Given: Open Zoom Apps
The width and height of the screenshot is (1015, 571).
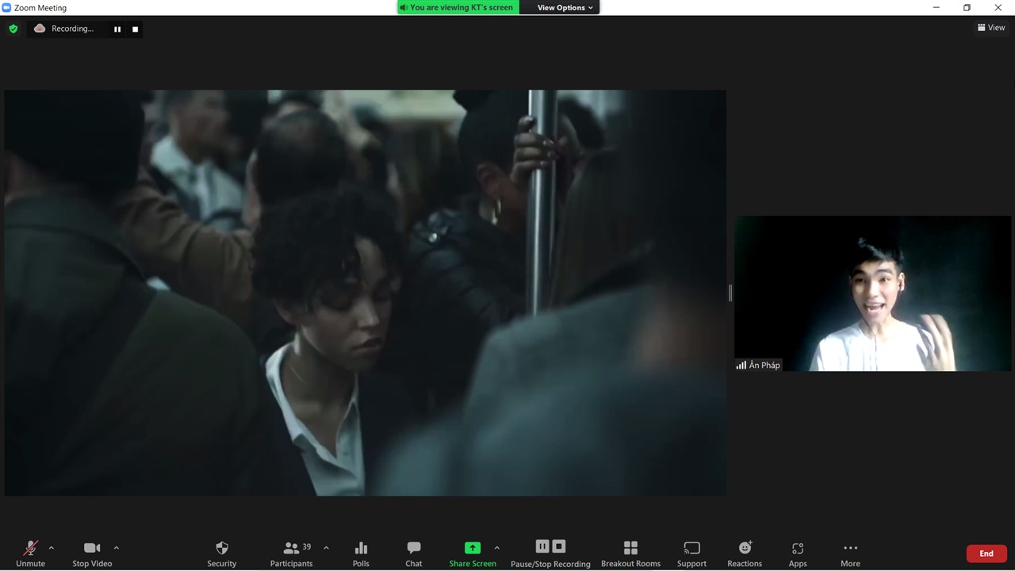Looking at the screenshot, I should (798, 553).
